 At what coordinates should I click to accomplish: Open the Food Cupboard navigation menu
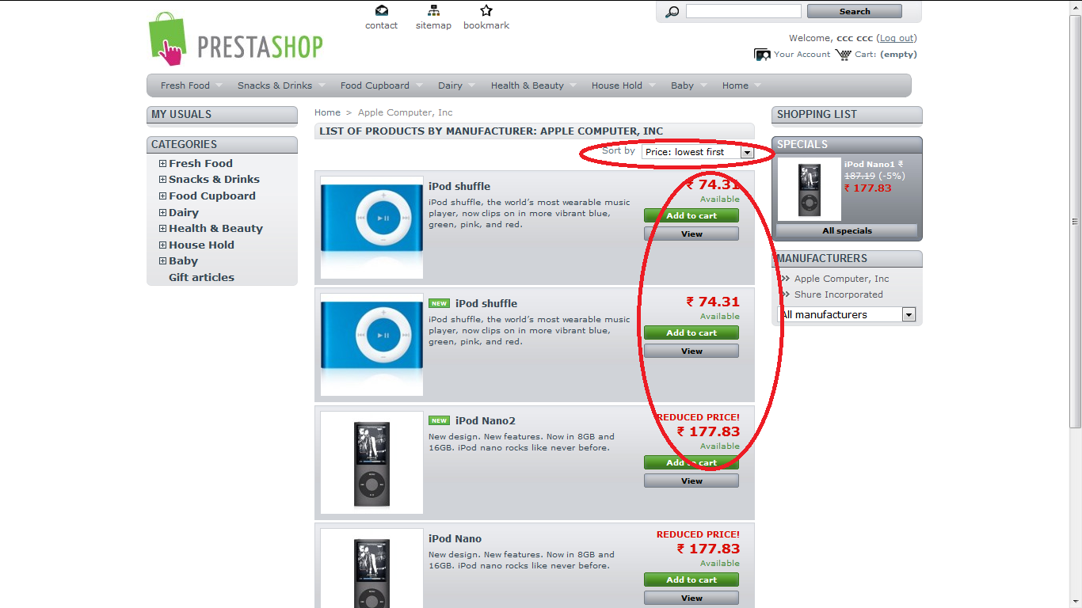pos(375,85)
